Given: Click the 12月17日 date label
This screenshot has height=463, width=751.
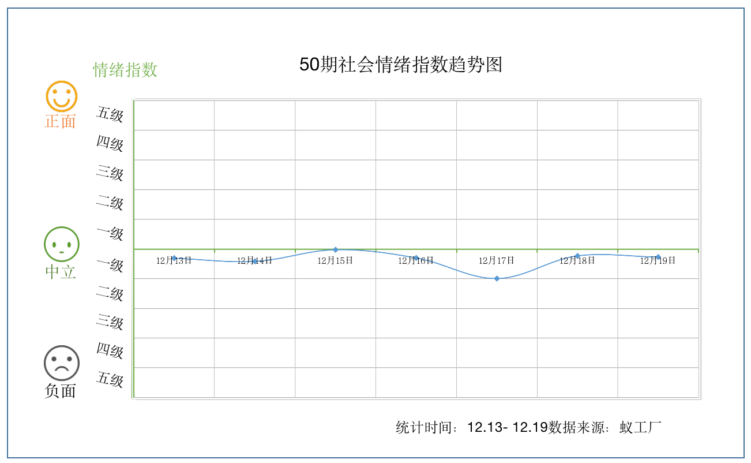Looking at the screenshot, I should pyautogui.click(x=497, y=261).
